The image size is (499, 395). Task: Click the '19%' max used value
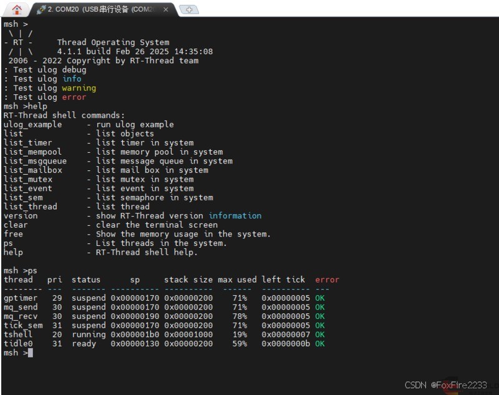pos(240,334)
